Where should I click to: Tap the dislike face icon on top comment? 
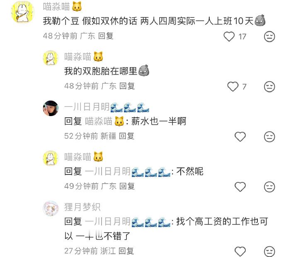[x=269, y=36]
